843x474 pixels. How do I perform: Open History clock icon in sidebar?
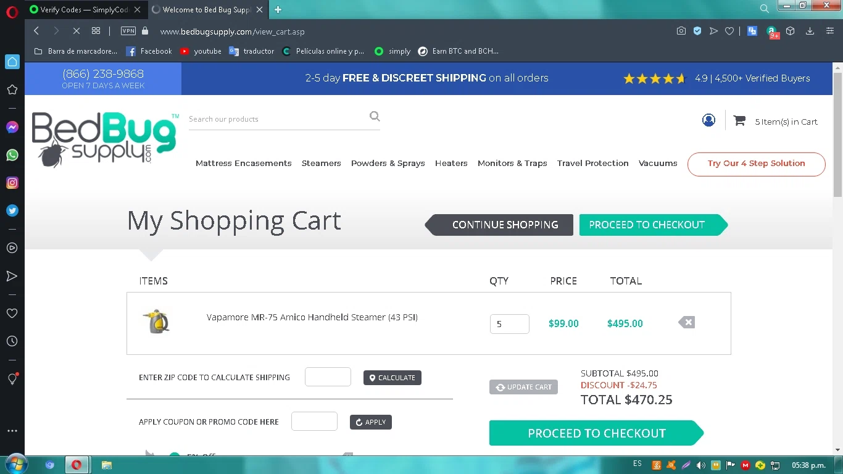pyautogui.click(x=12, y=341)
